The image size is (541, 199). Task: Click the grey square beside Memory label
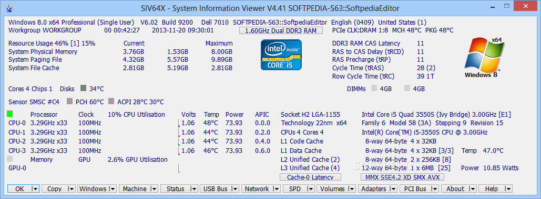coord(9,159)
